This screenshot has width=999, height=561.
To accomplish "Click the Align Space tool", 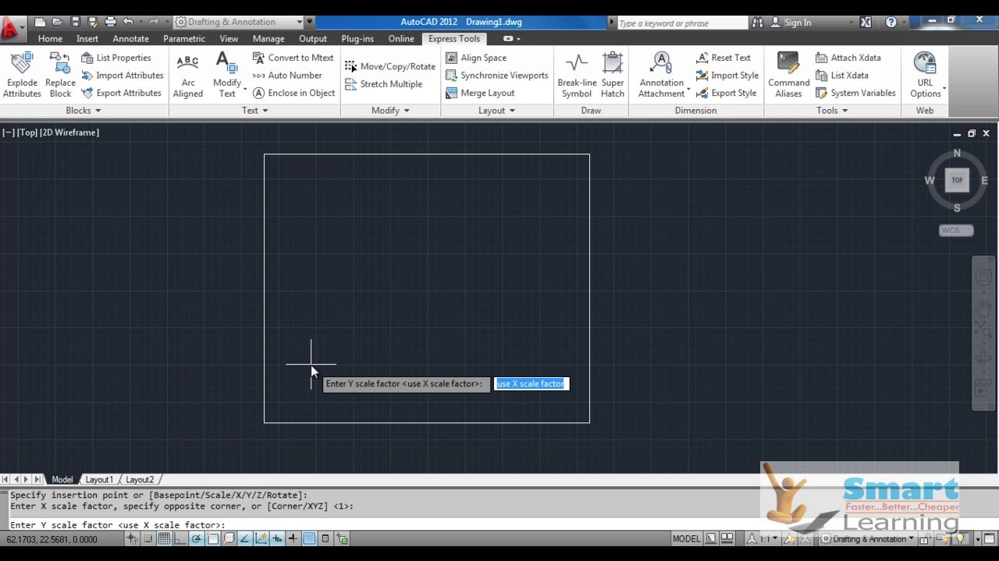I will 476,58.
